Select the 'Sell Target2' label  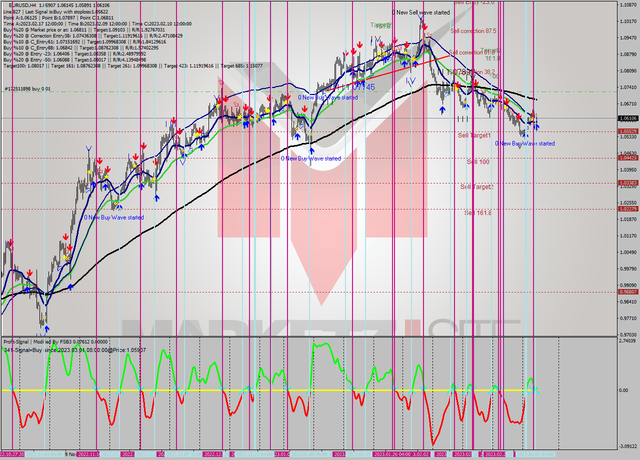click(x=477, y=187)
